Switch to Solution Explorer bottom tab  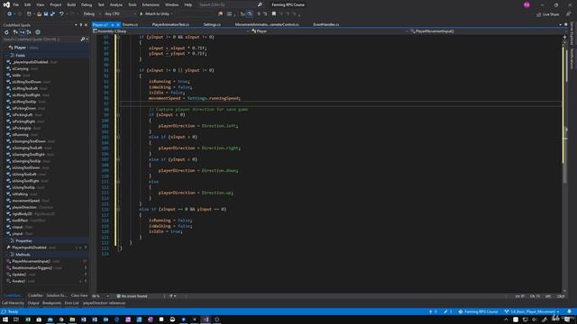pyautogui.click(x=56, y=295)
